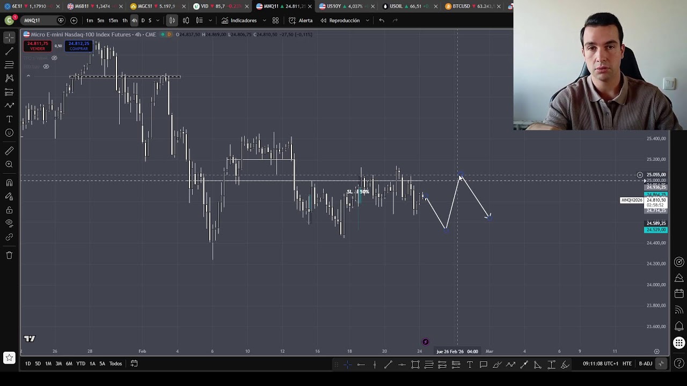Select the brush/path drawing tool
The width and height of the screenshot is (687, 386).
click(x=9, y=106)
